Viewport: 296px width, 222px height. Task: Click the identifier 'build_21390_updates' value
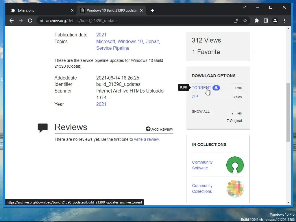point(118,84)
